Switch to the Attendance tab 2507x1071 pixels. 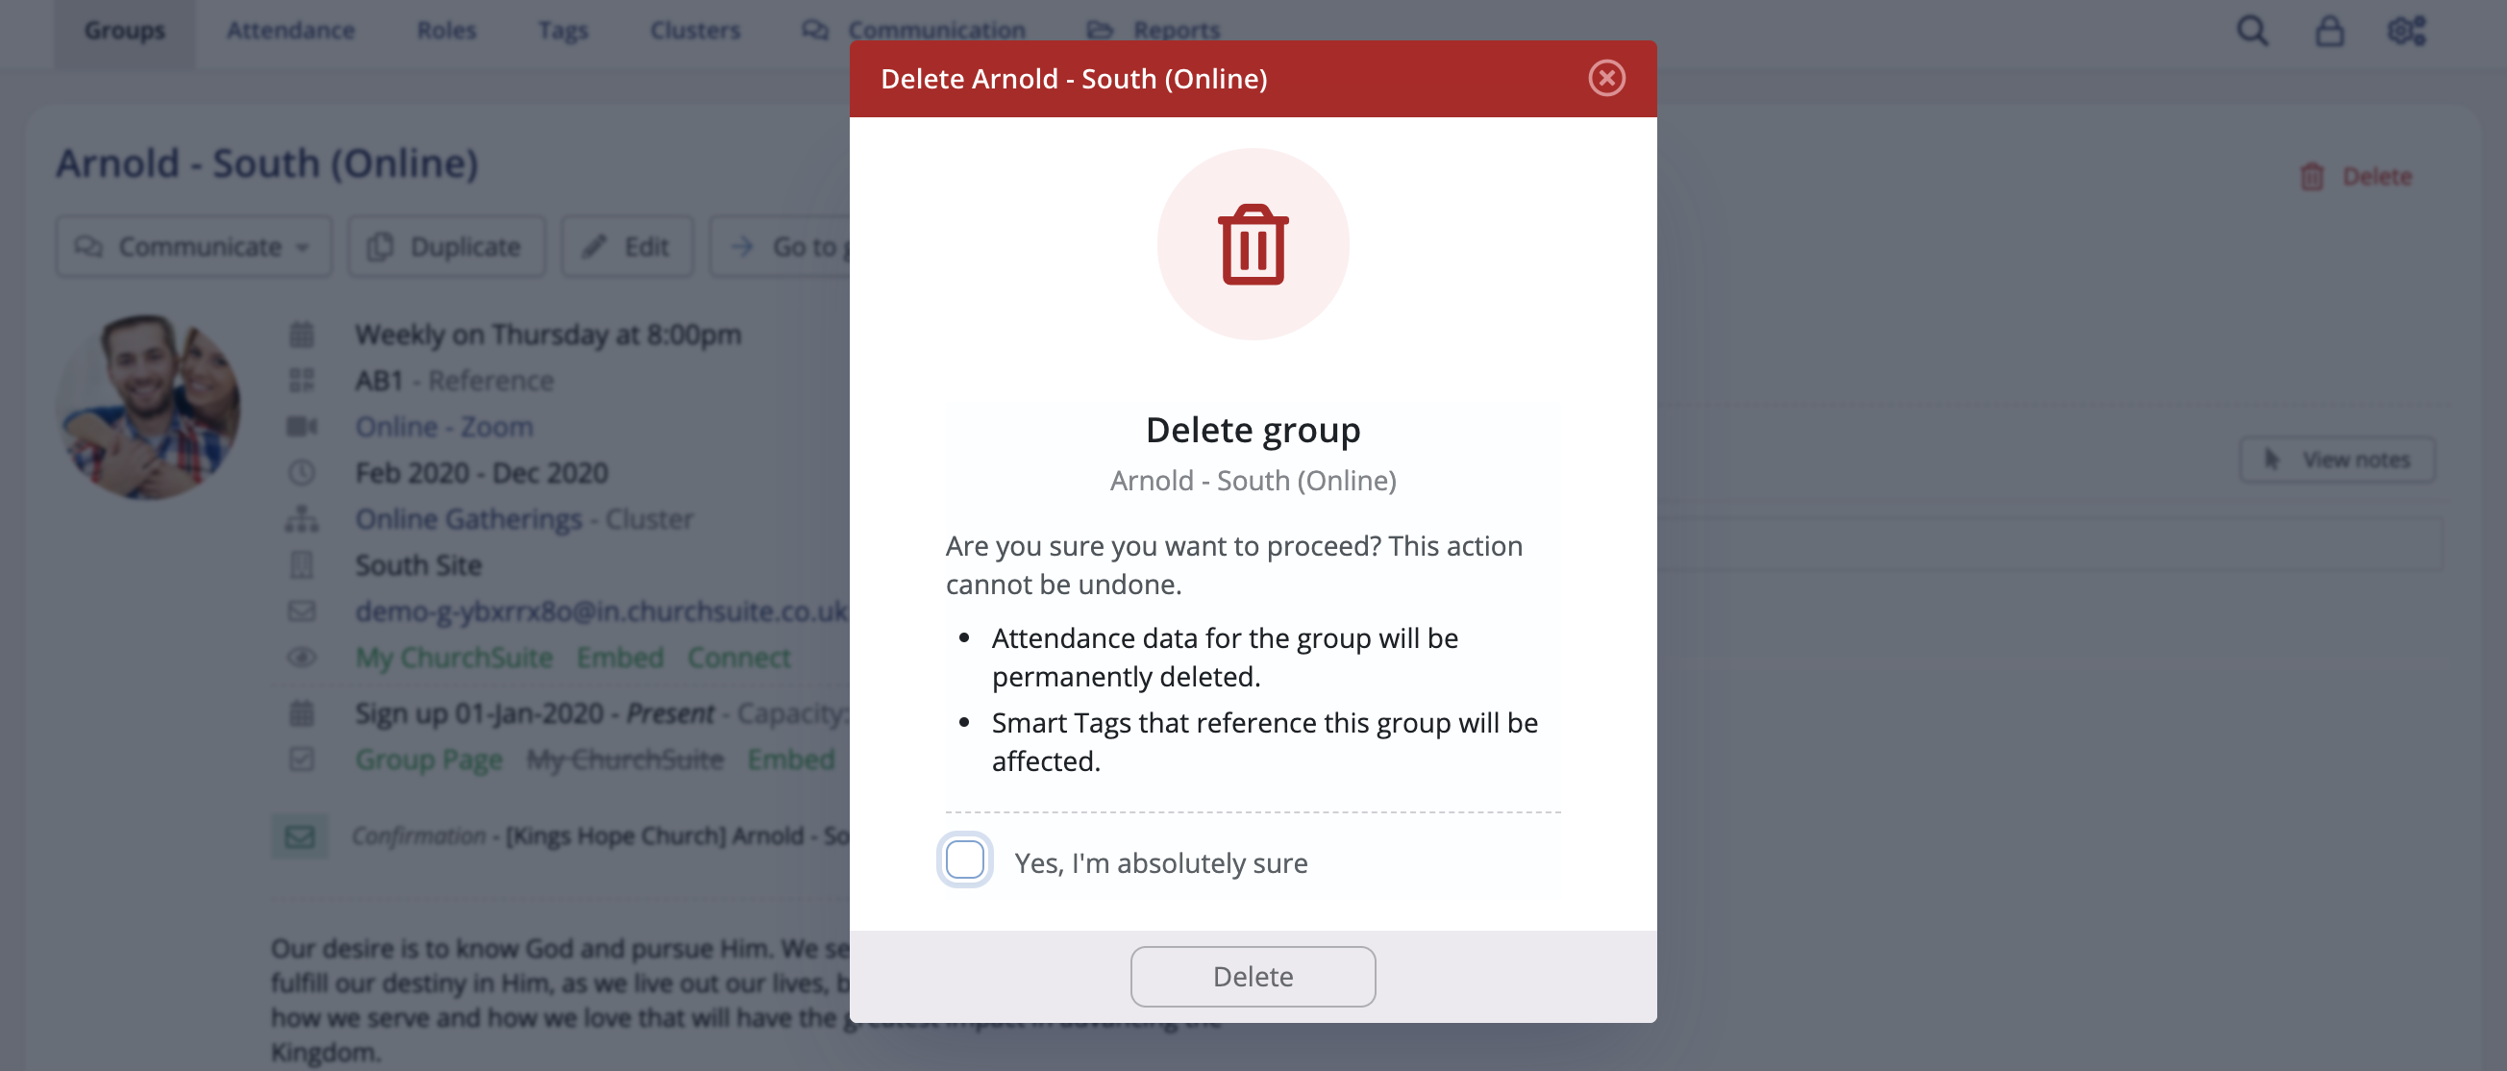(x=290, y=30)
